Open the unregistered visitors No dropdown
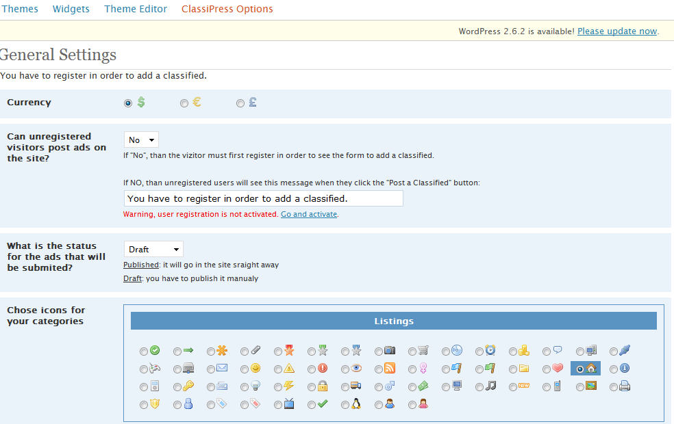This screenshot has height=424, width=674. tap(141, 140)
